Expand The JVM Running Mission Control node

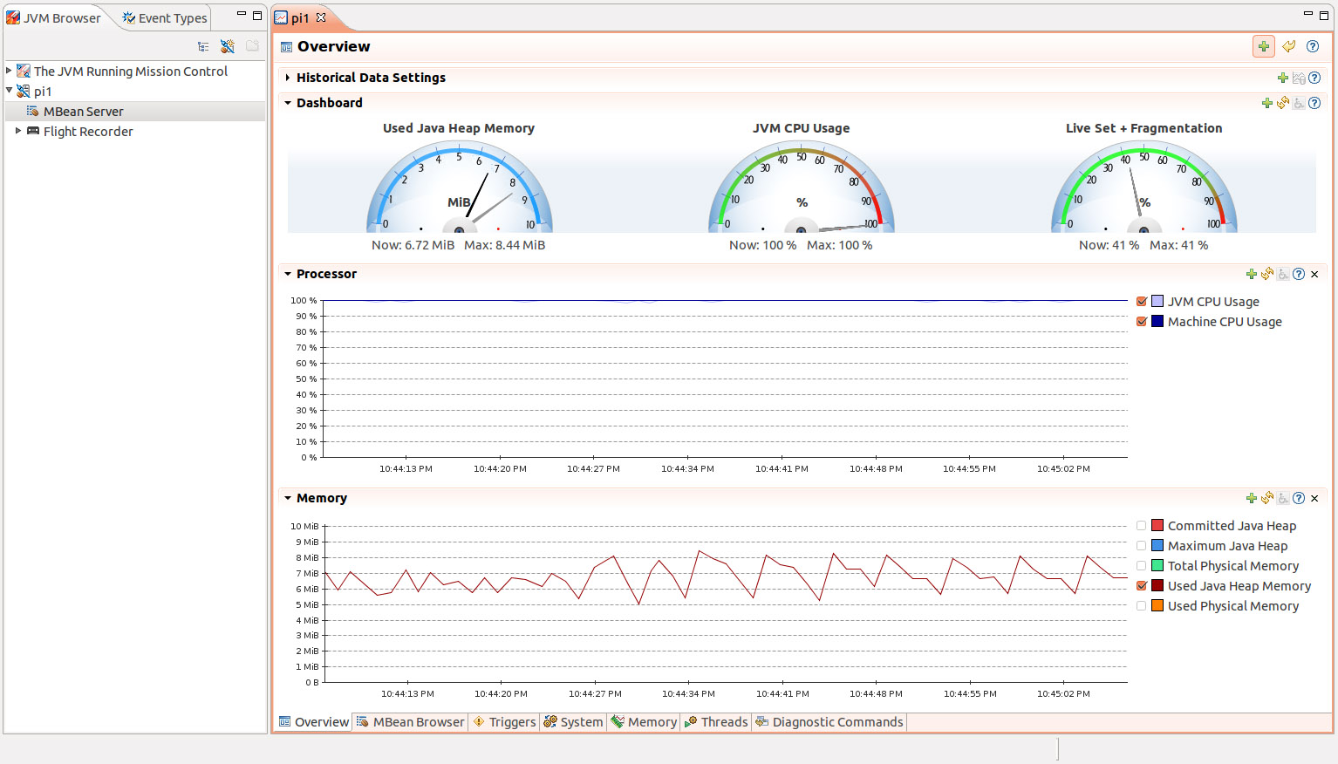9,71
